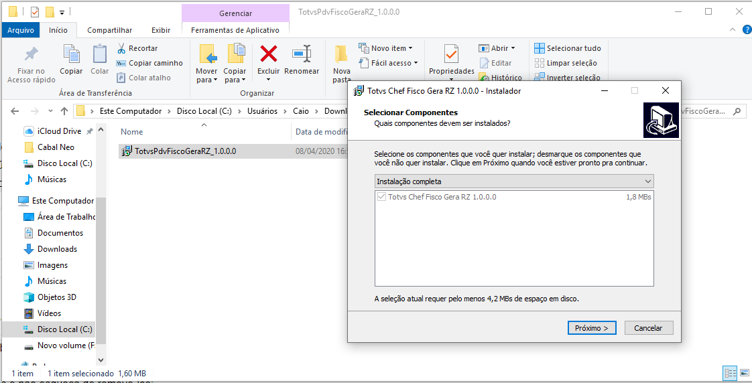Select the Compartilhar tab
The height and width of the screenshot is (383, 752).
tap(109, 30)
